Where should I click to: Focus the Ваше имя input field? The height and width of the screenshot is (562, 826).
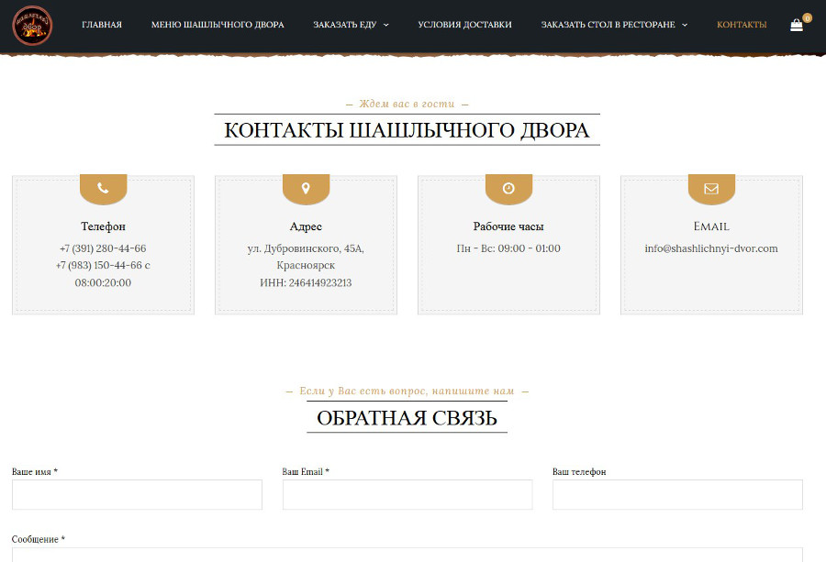tap(137, 495)
